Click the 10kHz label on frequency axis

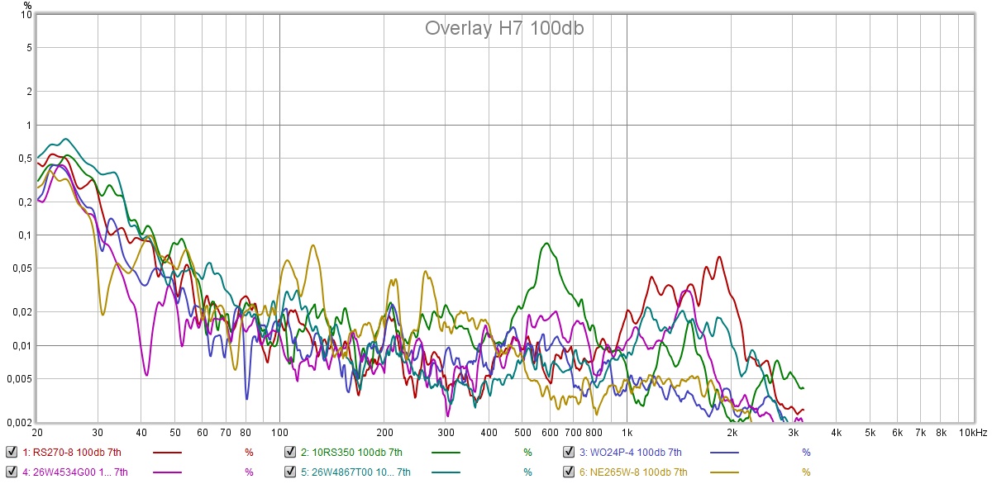[x=972, y=433]
